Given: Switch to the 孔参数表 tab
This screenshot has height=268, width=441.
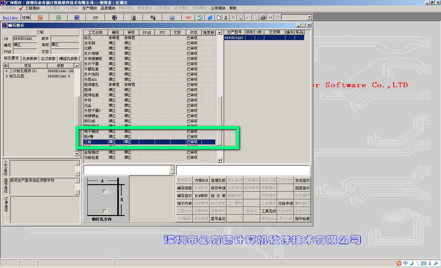Looking at the screenshot, I should (x=30, y=58).
